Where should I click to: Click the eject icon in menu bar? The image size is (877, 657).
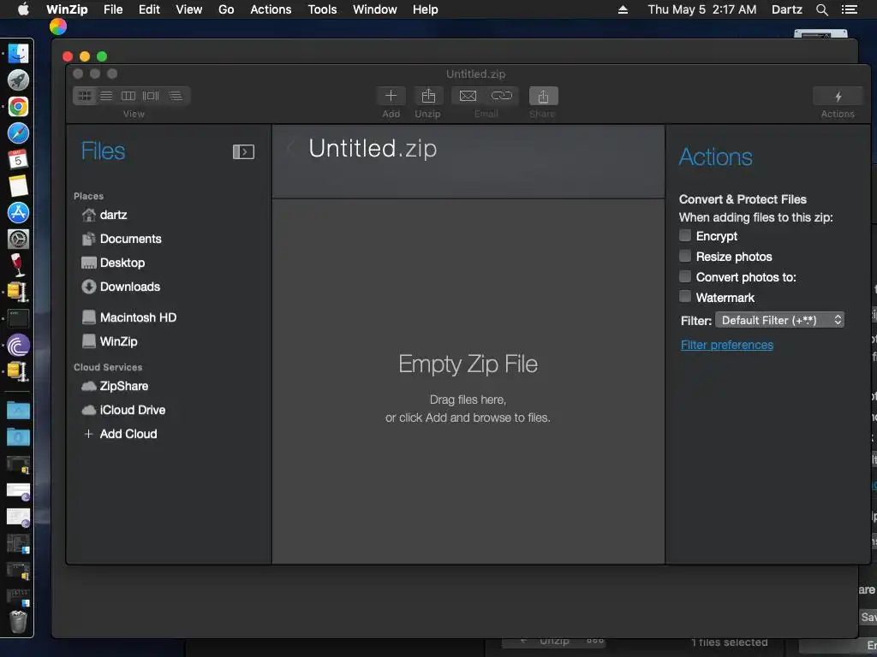click(623, 9)
